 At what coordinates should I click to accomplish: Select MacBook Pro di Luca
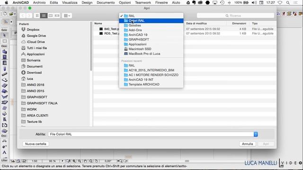click(151, 54)
